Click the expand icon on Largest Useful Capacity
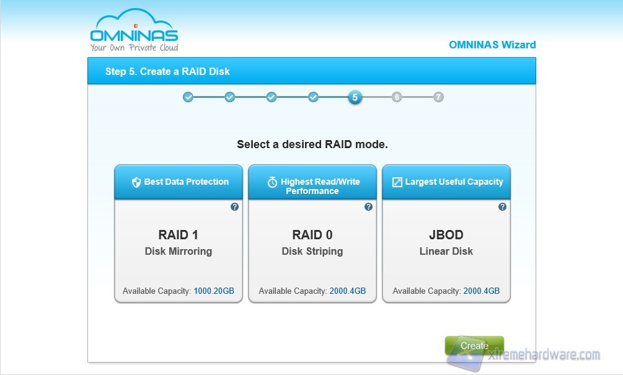 (x=397, y=182)
